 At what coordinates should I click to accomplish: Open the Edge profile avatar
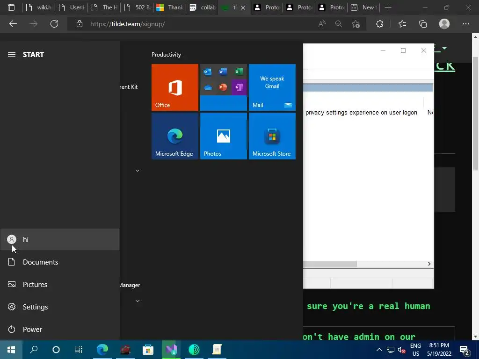tap(444, 24)
